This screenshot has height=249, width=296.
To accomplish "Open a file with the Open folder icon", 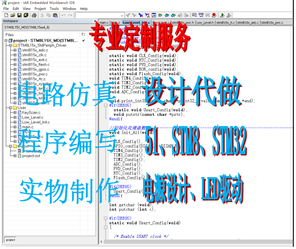I will [13, 15].
